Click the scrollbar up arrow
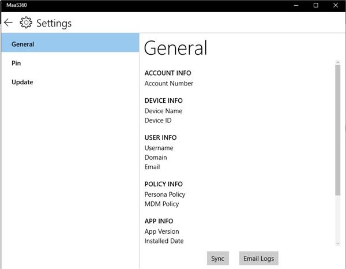The height and width of the screenshot is (269, 346). click(337, 62)
